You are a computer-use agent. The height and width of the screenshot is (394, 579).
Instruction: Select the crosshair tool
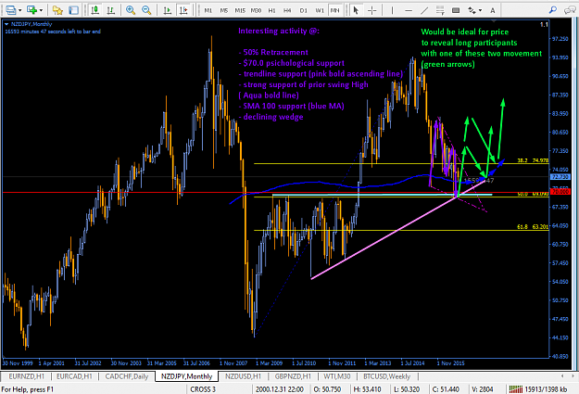pyautogui.click(x=372, y=10)
